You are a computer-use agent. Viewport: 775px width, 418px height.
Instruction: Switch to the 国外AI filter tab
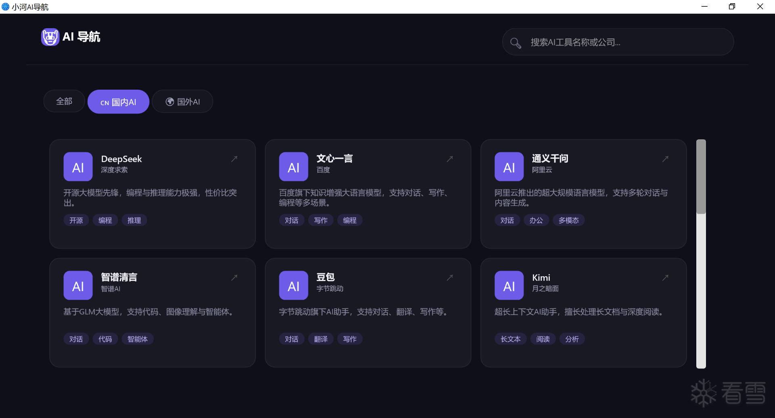[182, 102]
